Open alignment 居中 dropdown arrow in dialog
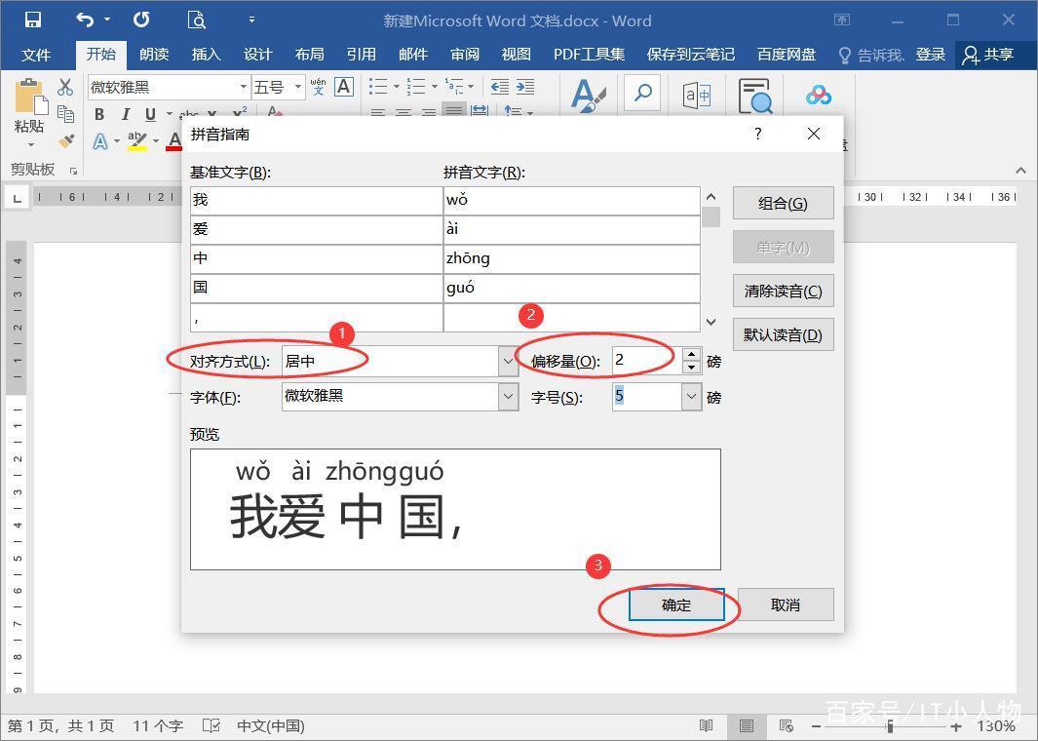This screenshot has width=1038, height=741. (508, 362)
